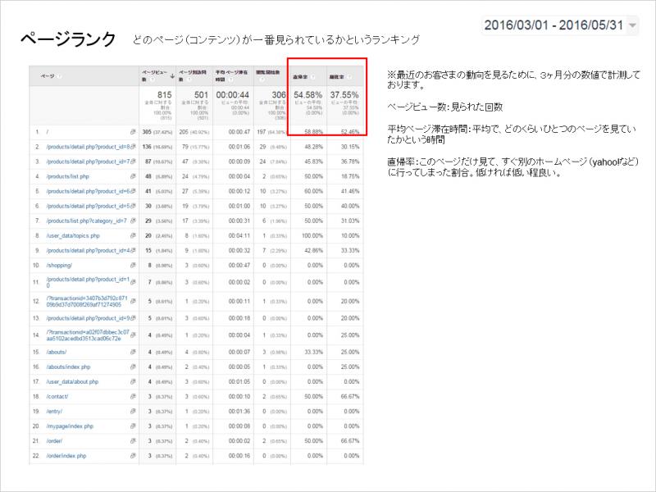
Task: Click the pop-out icon for transactionid=a02f07dbbec3c07 row
Action: pyautogui.click(x=133, y=335)
